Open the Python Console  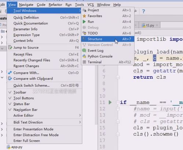(x=107, y=56)
